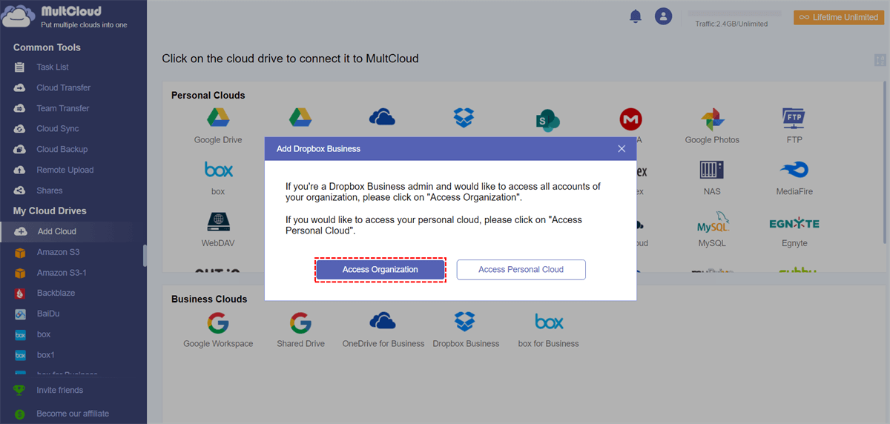The image size is (890, 424).
Task: Close the Add Dropbox Business dialog
Action: [x=622, y=149]
